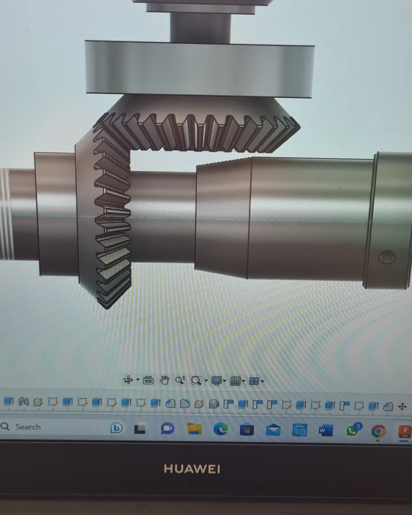Select the small round hole on shaft collar

pos(387,257)
